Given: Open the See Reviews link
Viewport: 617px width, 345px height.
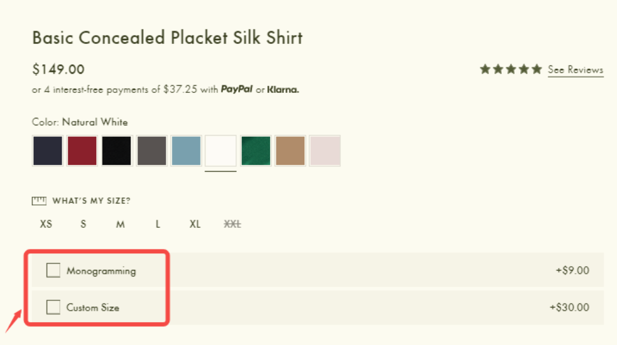Looking at the screenshot, I should point(575,70).
